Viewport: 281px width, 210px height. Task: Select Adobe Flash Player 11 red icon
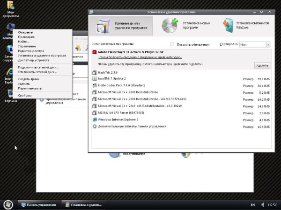point(95,53)
